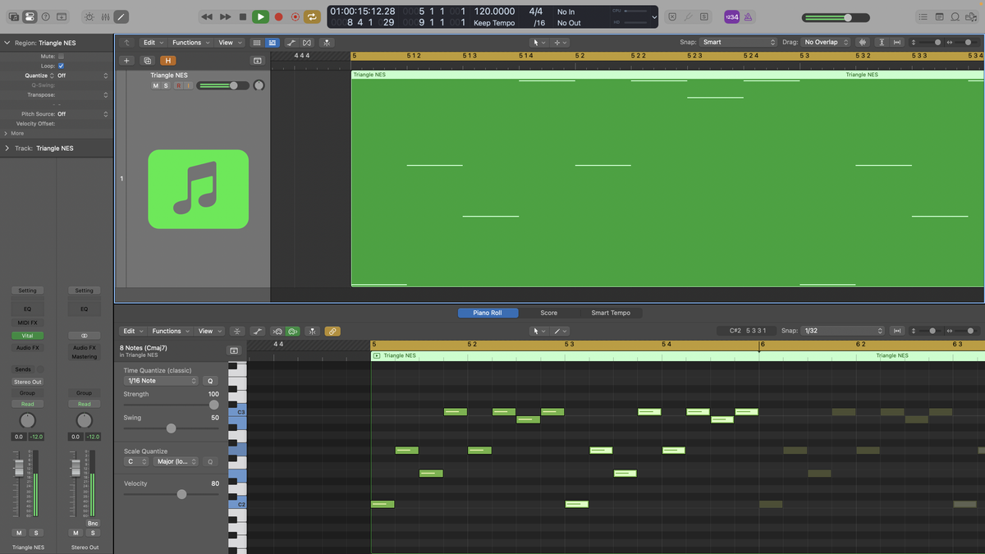Toggle the Inspector panel button

30,16
